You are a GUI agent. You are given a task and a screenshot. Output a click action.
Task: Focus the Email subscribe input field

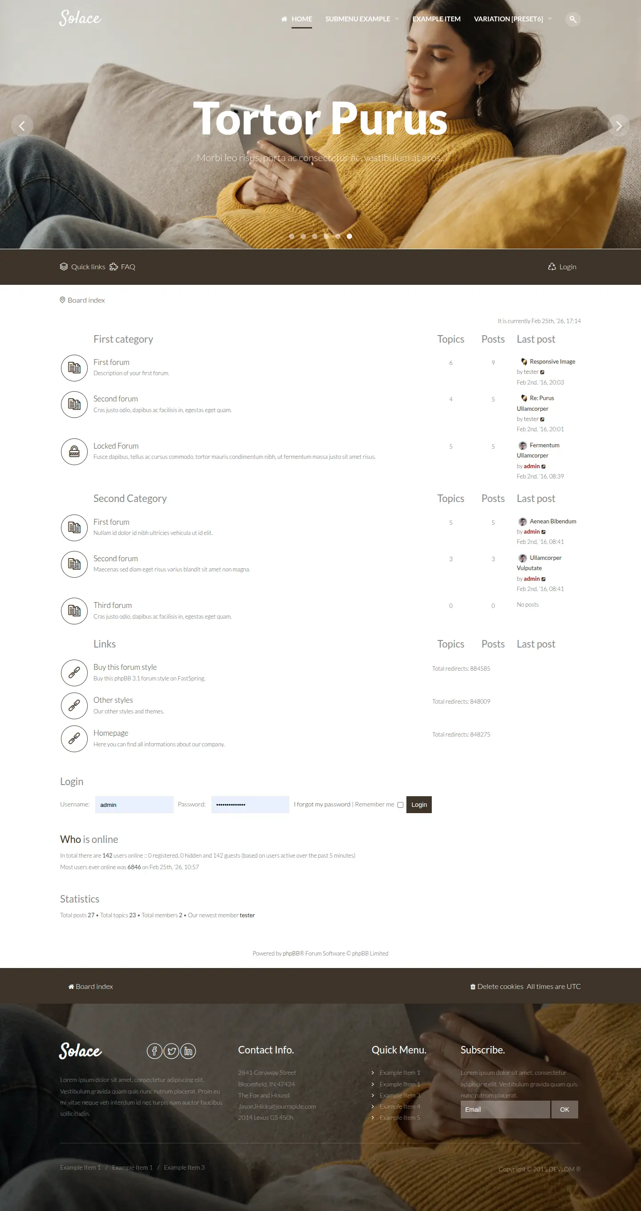tap(505, 1110)
